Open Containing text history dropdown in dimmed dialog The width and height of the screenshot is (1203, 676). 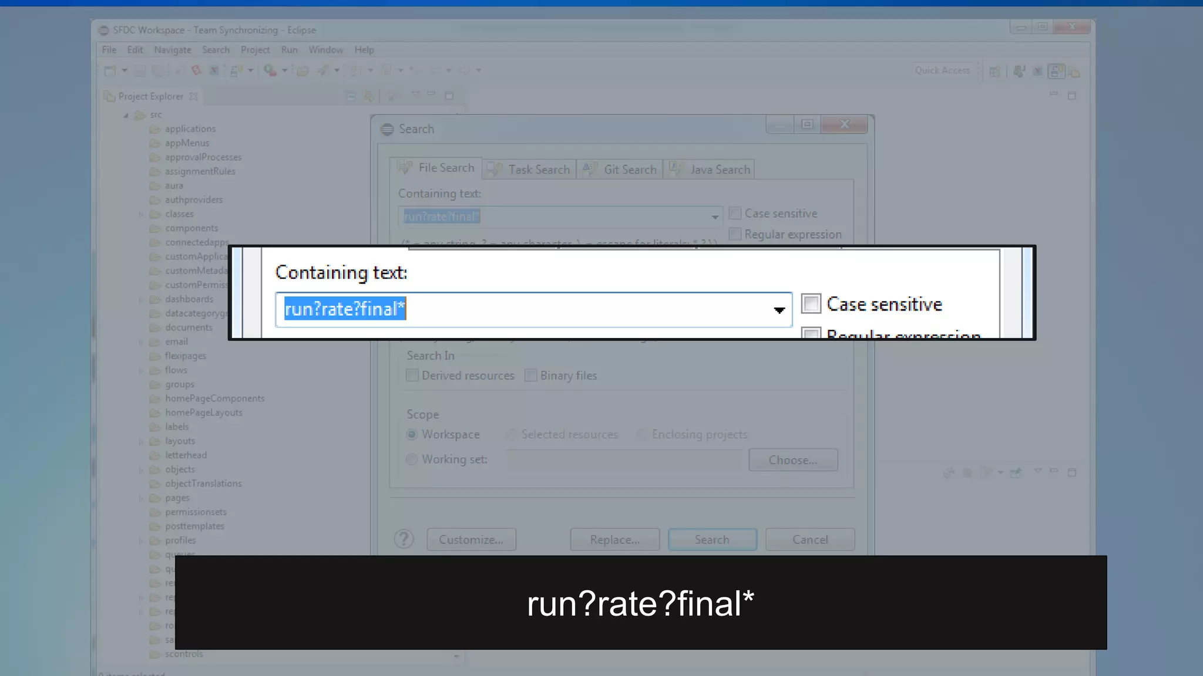click(714, 217)
